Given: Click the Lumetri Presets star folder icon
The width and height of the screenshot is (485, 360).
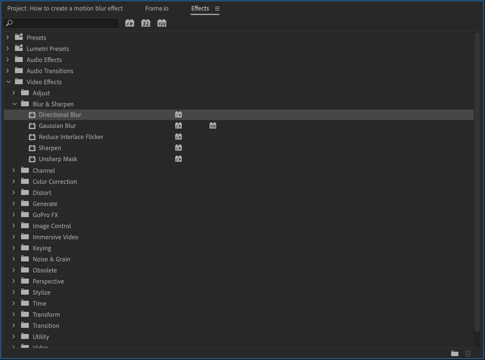Looking at the screenshot, I should (x=19, y=48).
